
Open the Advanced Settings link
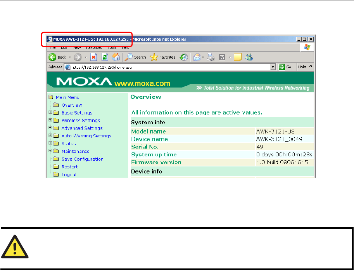(x=82, y=128)
